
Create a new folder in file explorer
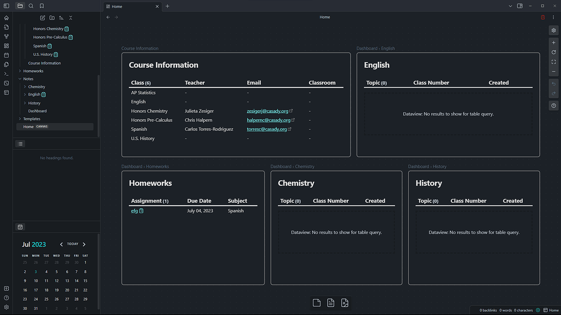[x=52, y=18]
